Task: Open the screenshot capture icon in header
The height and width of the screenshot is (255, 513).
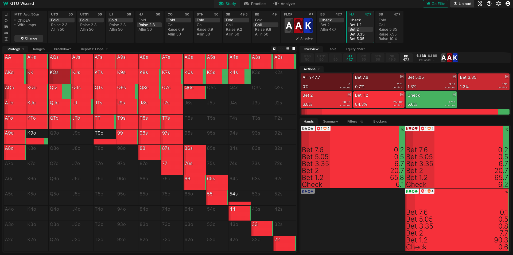Action: click(x=480, y=4)
